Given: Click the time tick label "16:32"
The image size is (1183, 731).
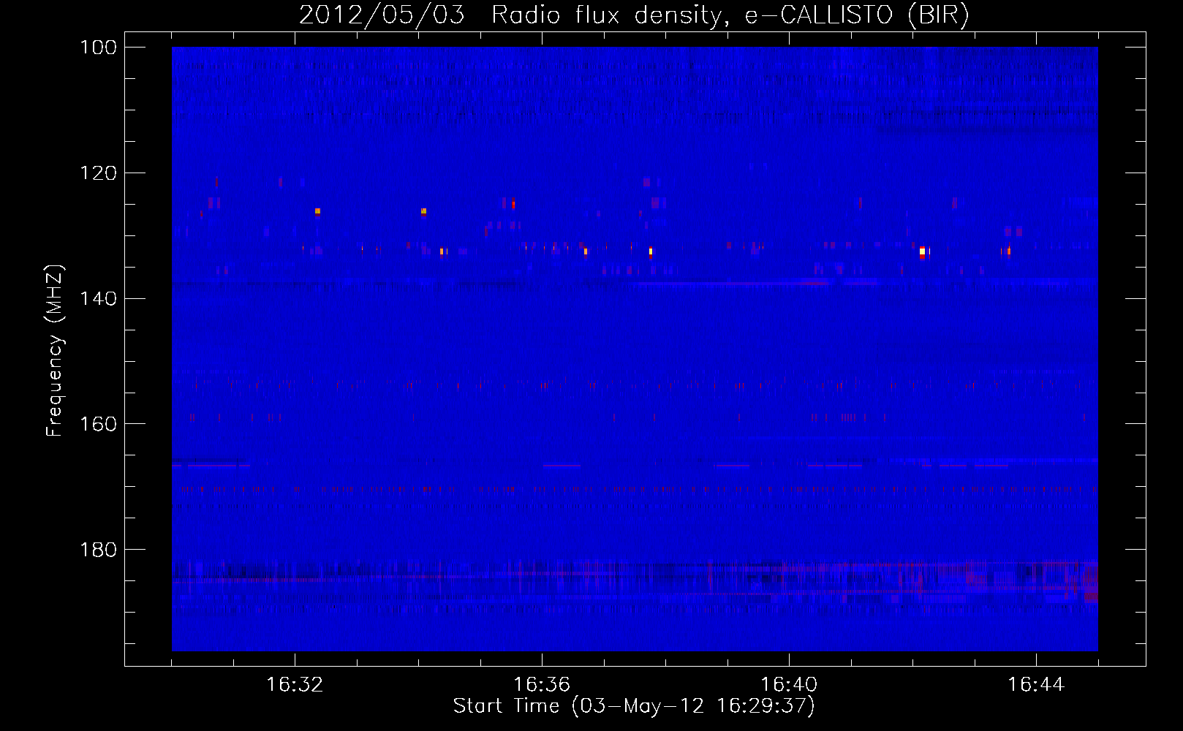Looking at the screenshot, I should [x=295, y=685].
